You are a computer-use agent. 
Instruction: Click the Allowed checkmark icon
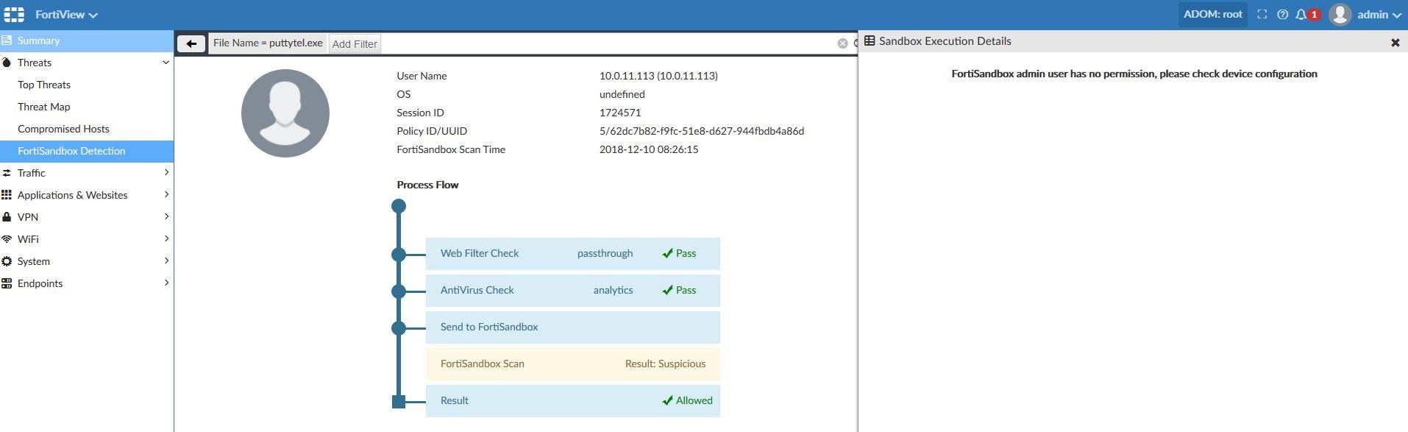point(667,400)
